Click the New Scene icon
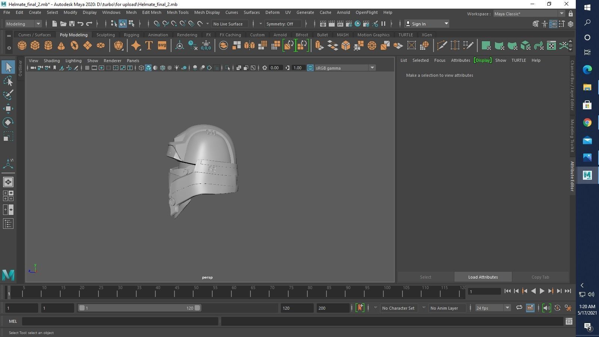Image resolution: width=599 pixels, height=337 pixels. click(55, 24)
